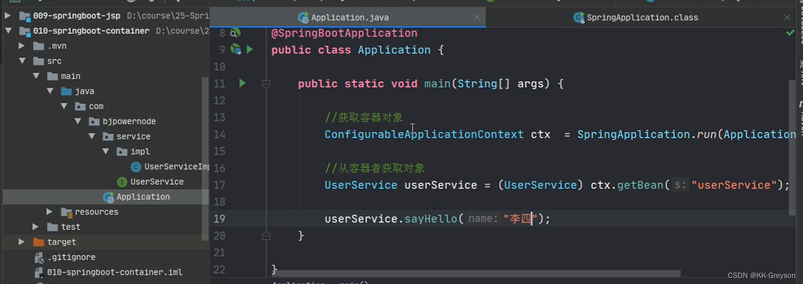This screenshot has height=284, width=803.
Task: Expand the .mvn folder
Action: click(x=21, y=46)
